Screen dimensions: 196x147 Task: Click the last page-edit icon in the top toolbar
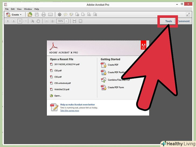click(95, 15)
